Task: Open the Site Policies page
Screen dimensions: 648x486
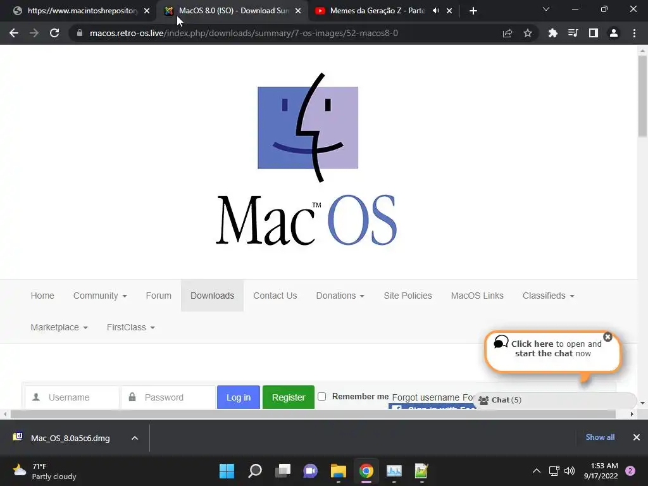Action: click(408, 296)
